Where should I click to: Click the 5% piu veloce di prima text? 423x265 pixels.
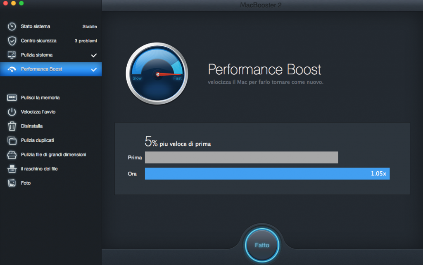tap(178, 142)
